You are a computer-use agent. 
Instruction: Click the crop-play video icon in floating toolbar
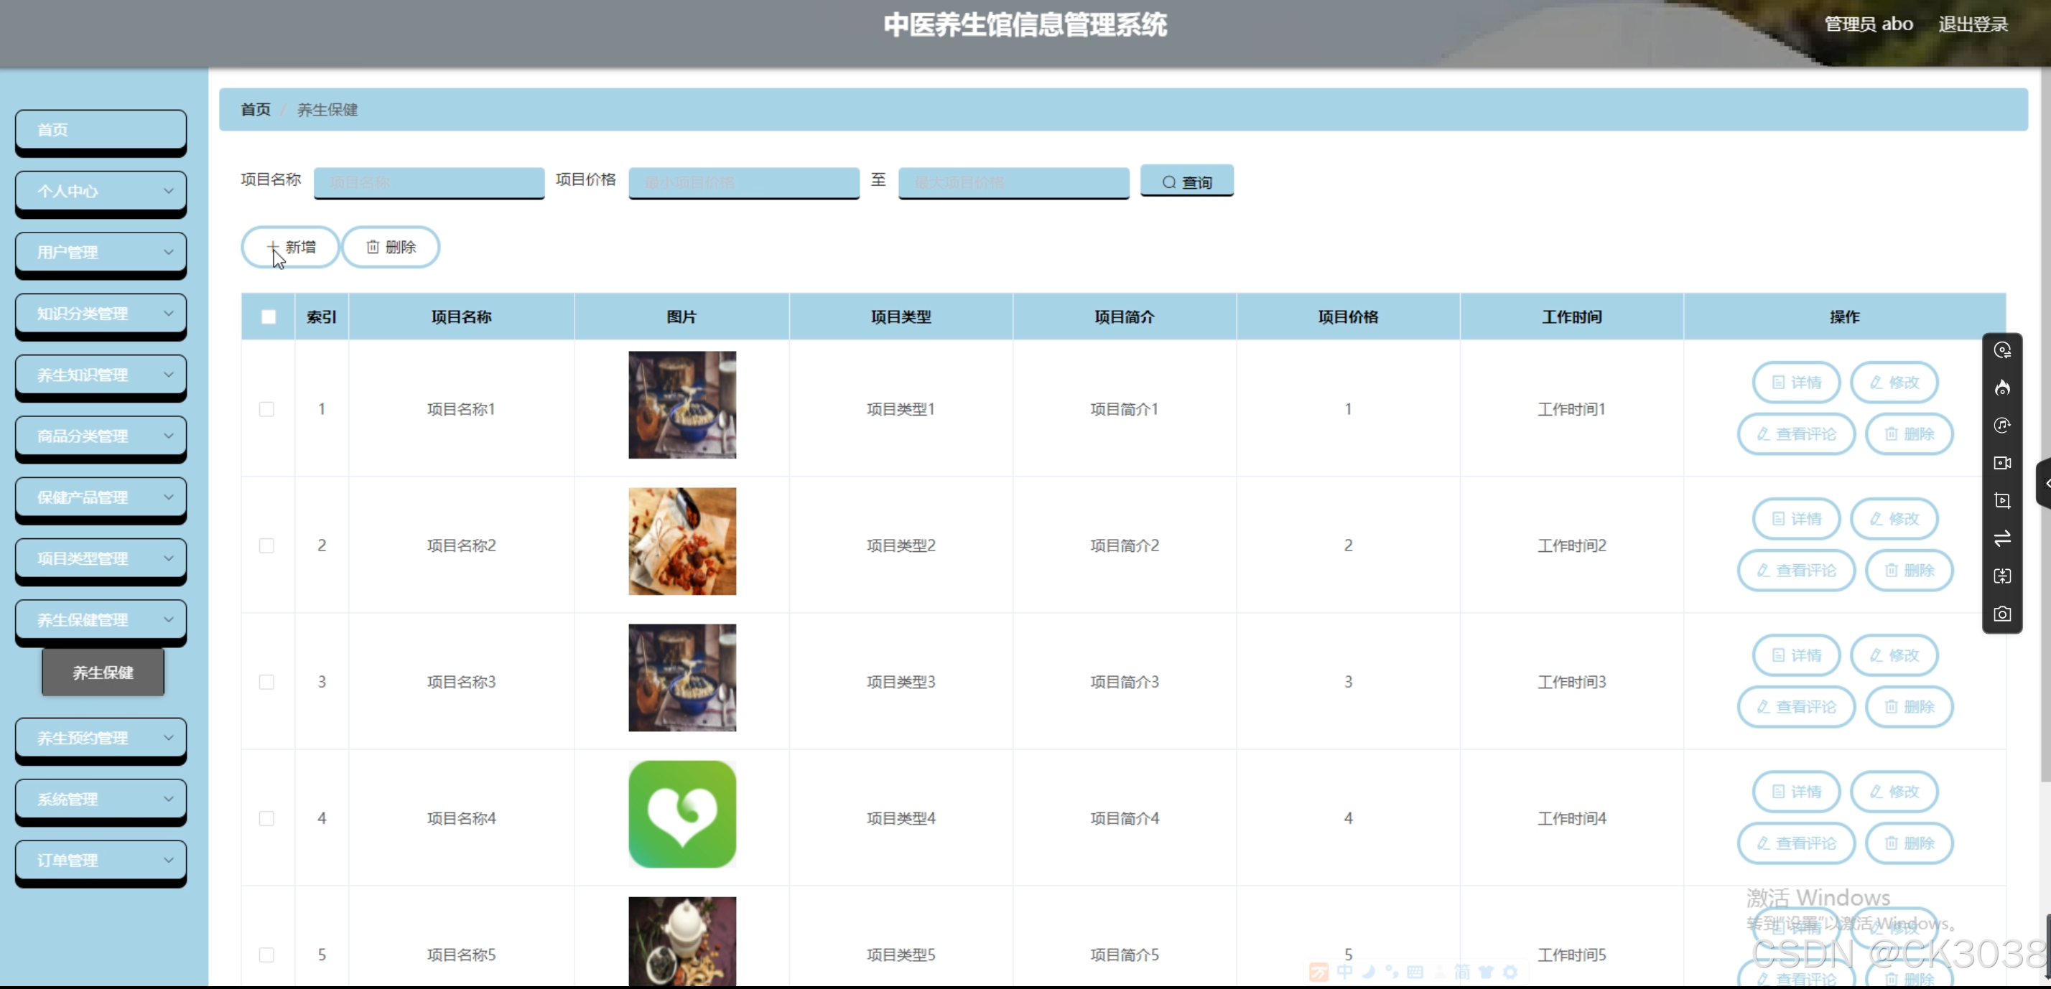point(2001,500)
